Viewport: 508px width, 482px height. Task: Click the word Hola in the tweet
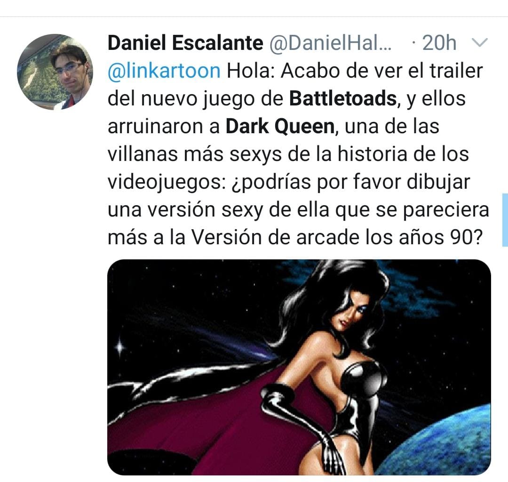click(x=251, y=71)
